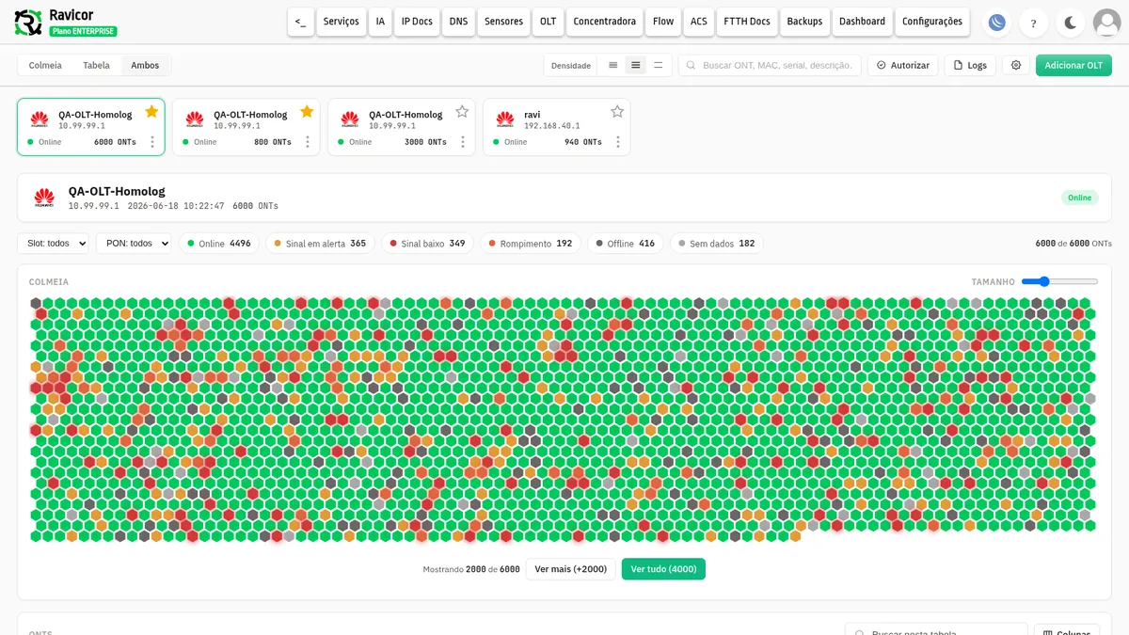Viewport: 1129px width, 635px height.
Task: Toggle the Sem dados 182 filter
Action: (x=717, y=244)
